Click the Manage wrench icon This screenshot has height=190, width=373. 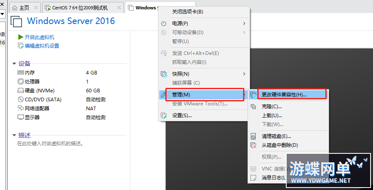point(163,95)
